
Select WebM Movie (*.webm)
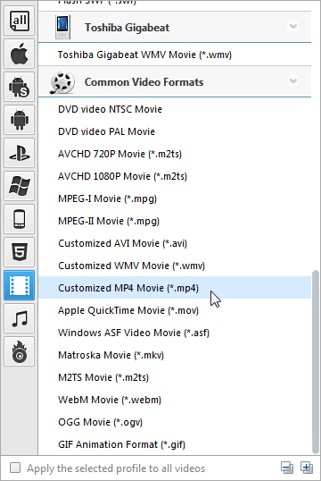[175, 400]
